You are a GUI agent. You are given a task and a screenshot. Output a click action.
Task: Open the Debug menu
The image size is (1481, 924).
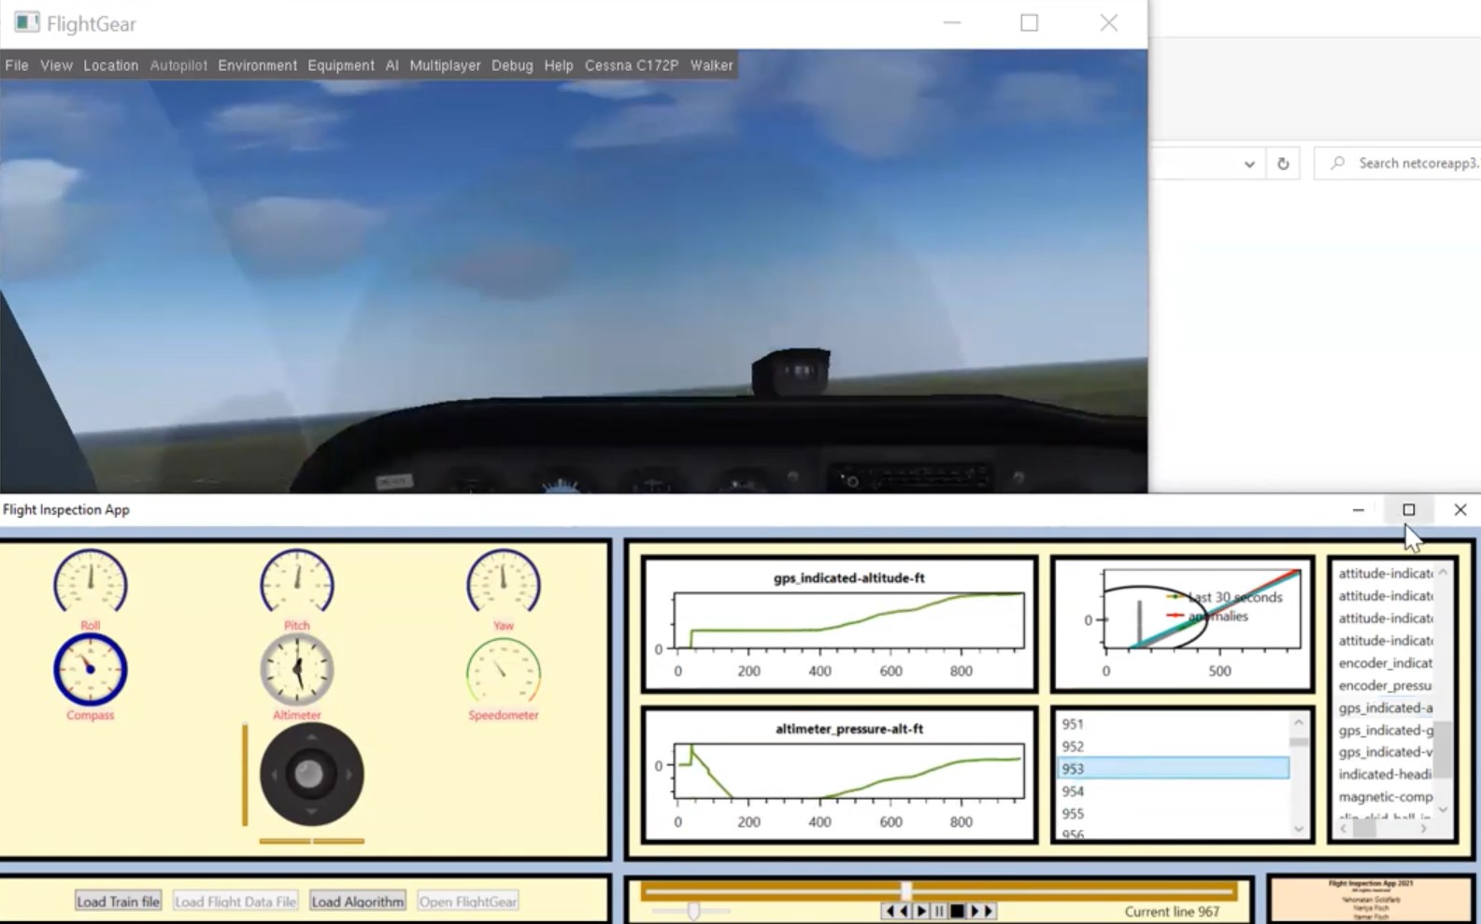click(512, 65)
